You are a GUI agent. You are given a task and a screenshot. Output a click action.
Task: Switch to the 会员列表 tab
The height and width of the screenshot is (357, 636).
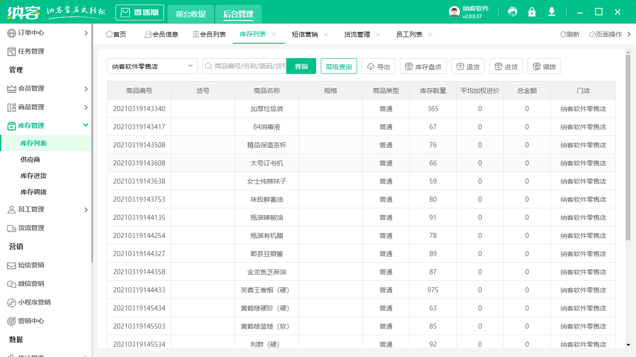pyautogui.click(x=209, y=34)
